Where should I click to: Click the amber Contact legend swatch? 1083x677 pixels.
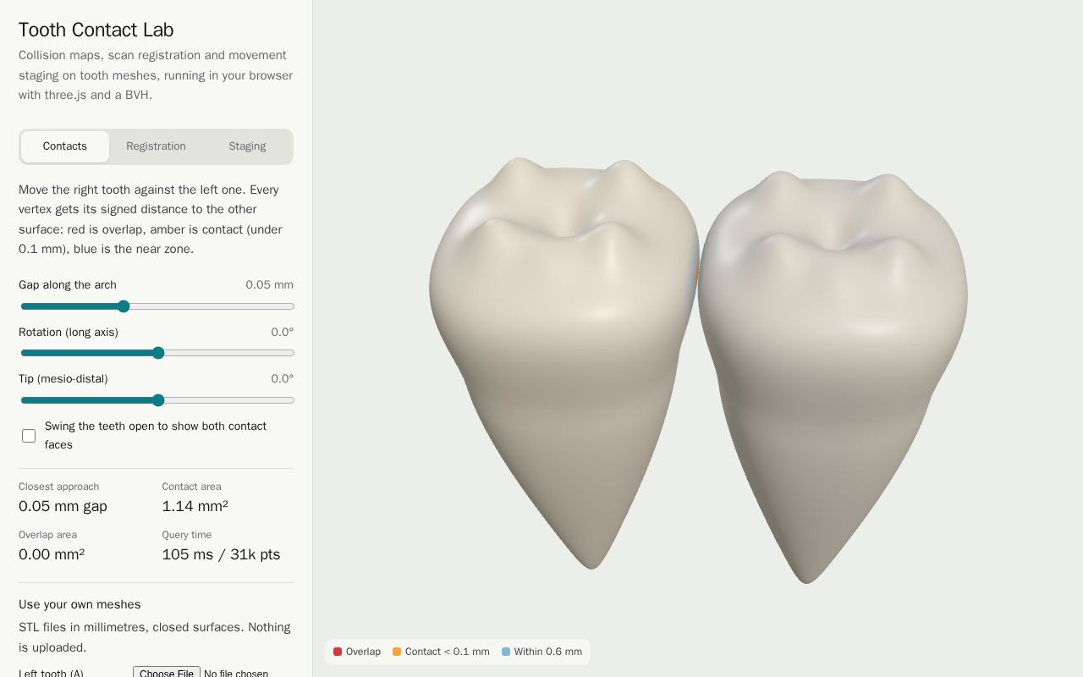(397, 652)
